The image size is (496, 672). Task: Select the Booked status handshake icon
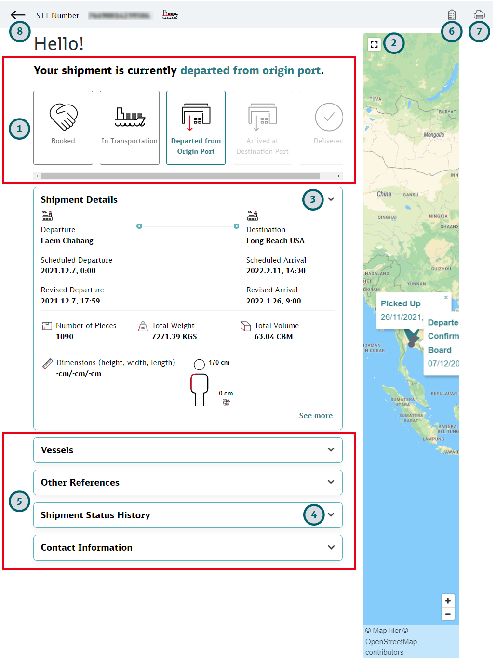(63, 116)
